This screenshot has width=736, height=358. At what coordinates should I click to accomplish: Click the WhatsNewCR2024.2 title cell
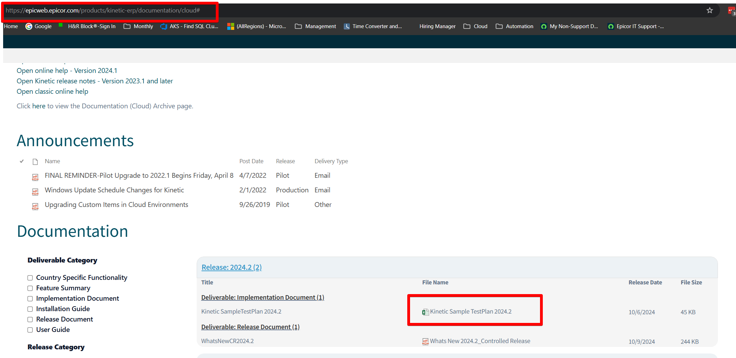click(x=227, y=341)
